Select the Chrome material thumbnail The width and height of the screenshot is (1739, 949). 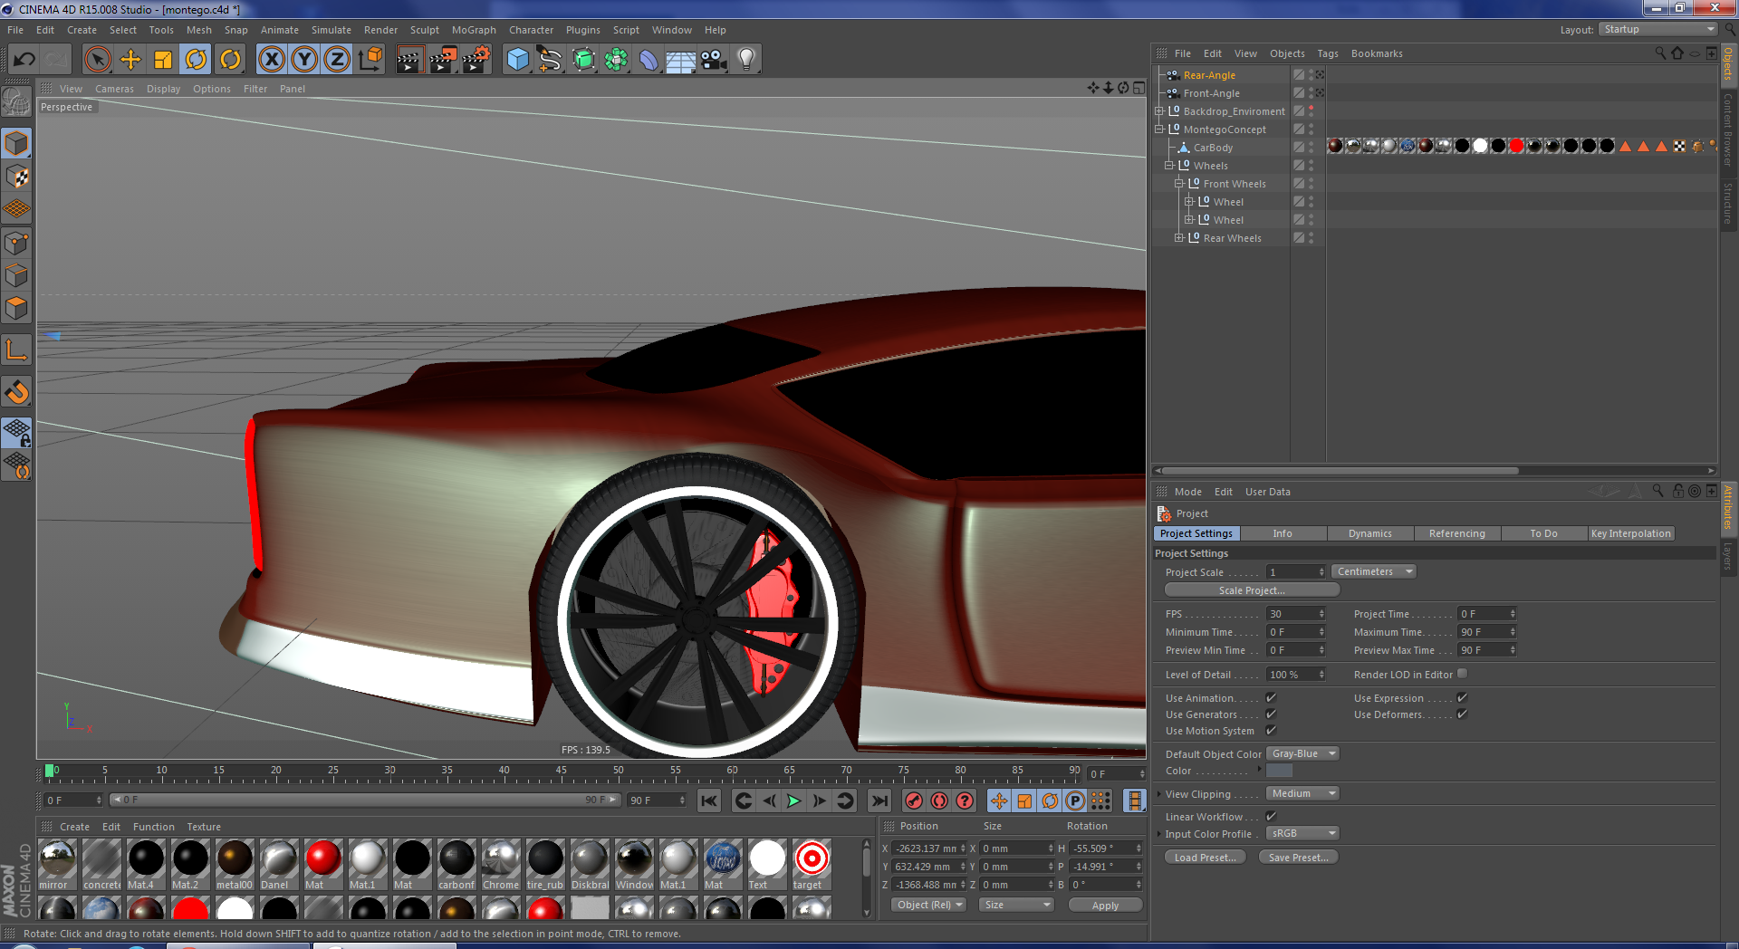click(x=501, y=858)
